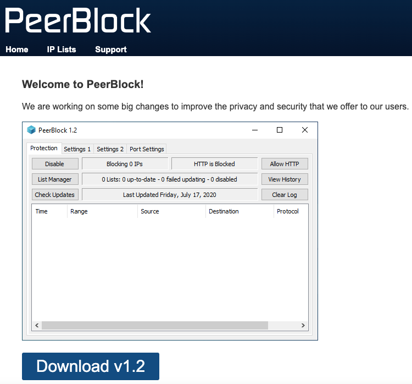Toggle Allow HTTP button
This screenshot has width=412, height=384.
(285, 164)
